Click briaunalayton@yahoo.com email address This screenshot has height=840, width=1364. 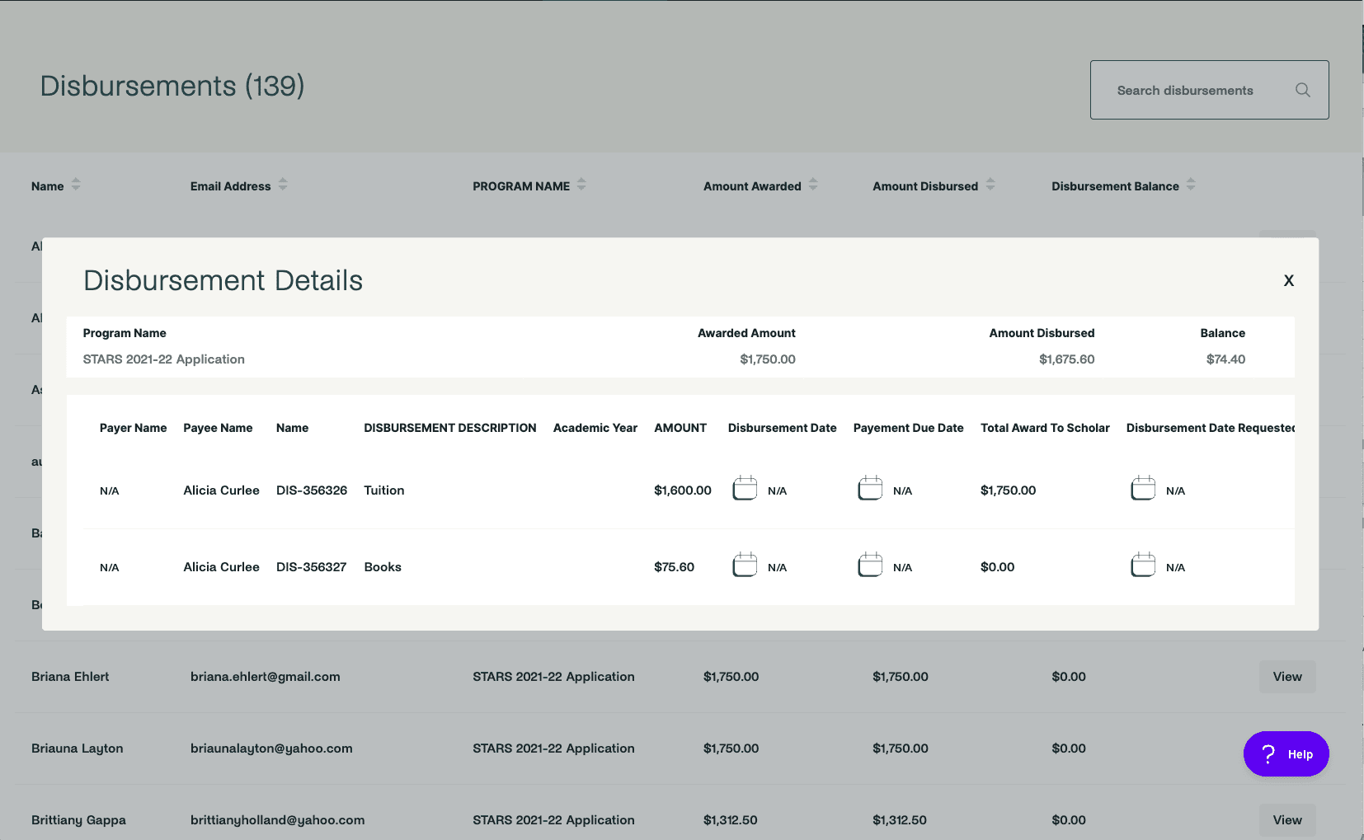(x=271, y=748)
